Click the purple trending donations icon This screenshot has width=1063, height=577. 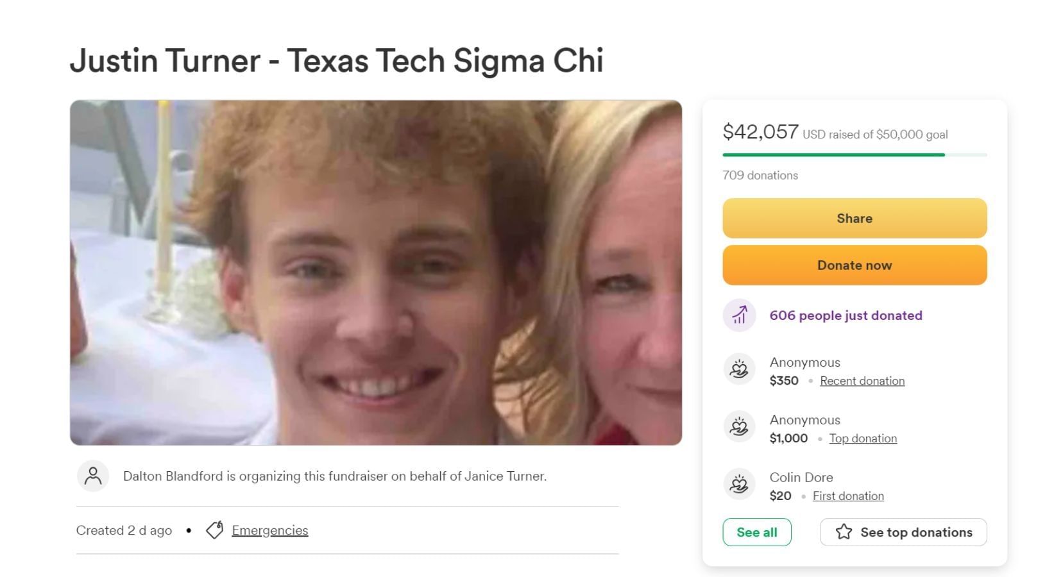click(x=739, y=315)
